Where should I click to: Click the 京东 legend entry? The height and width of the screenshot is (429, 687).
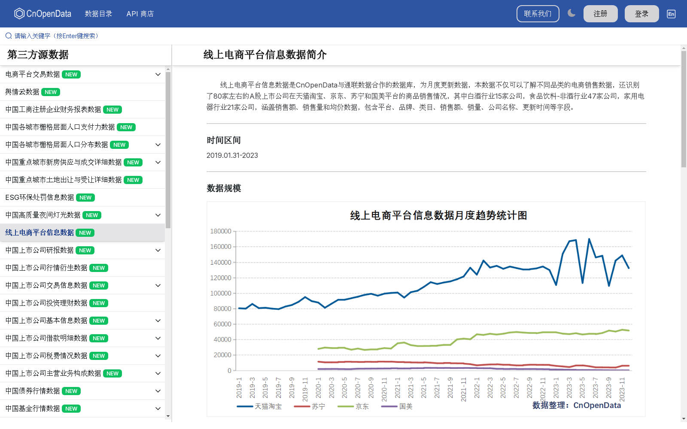point(353,406)
